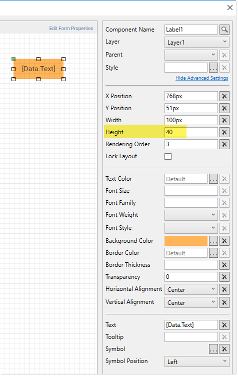
Task: Clear the X Position value
Action: pos(224,96)
